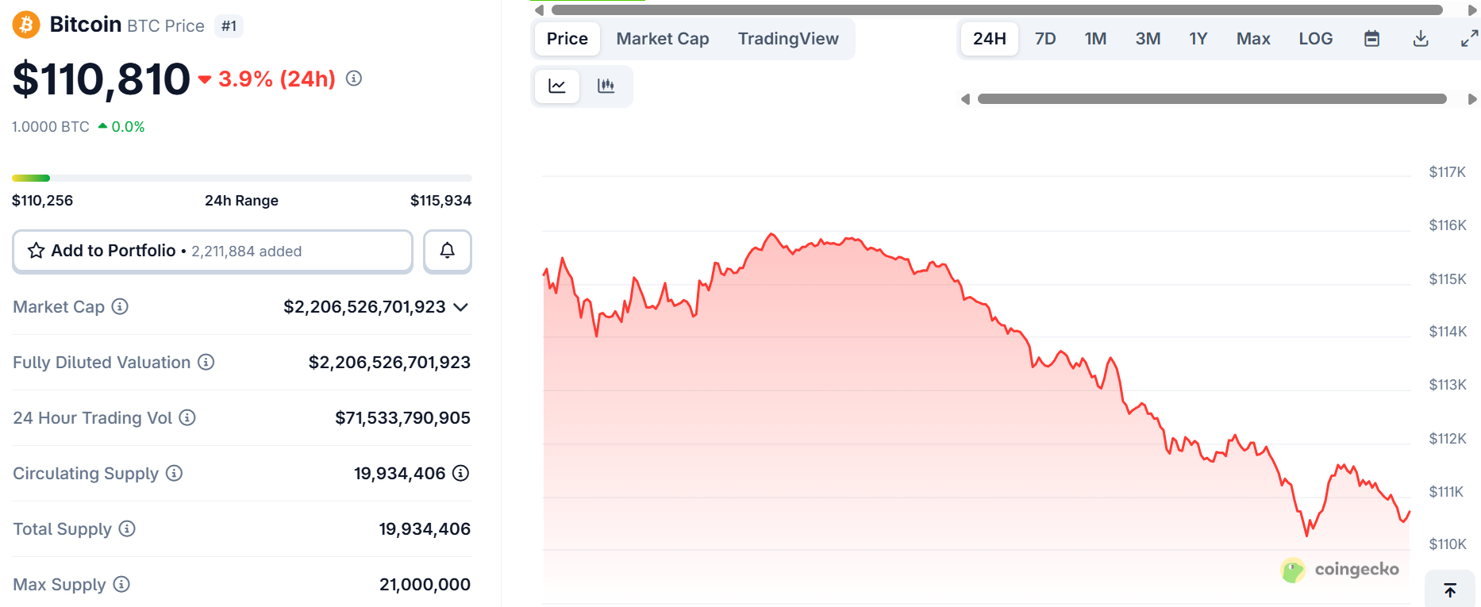The height and width of the screenshot is (607, 1481).
Task: Click Fully Diluted Valuation amount $2,206,526,701,923
Action: pyautogui.click(x=389, y=362)
